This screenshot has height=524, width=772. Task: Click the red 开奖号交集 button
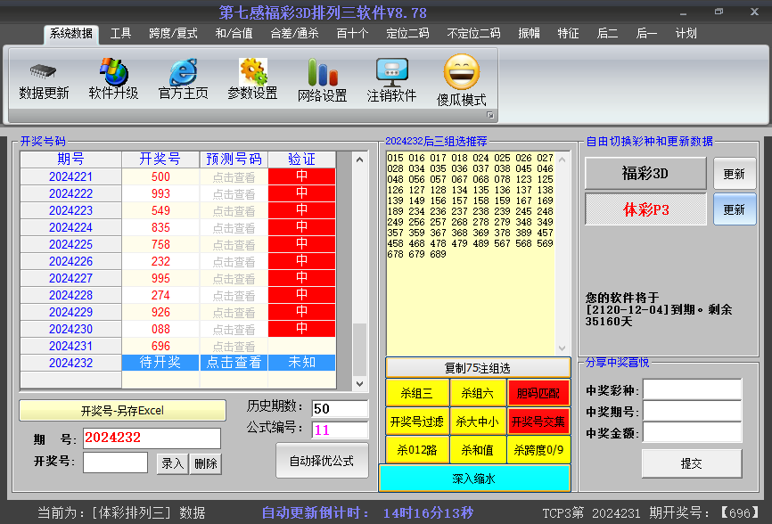(x=538, y=422)
